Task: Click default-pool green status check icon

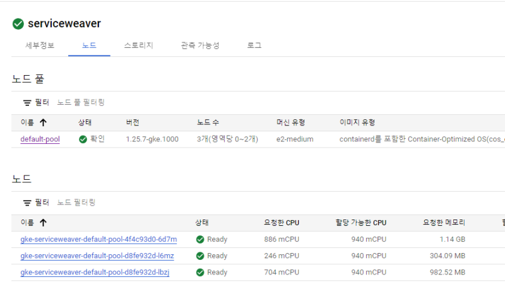Action: click(83, 139)
